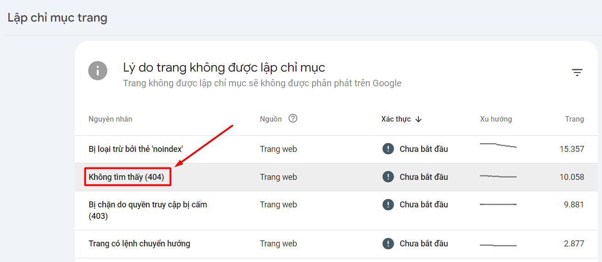Open the filter rows icon
This screenshot has height=262, width=602.
pyautogui.click(x=577, y=72)
